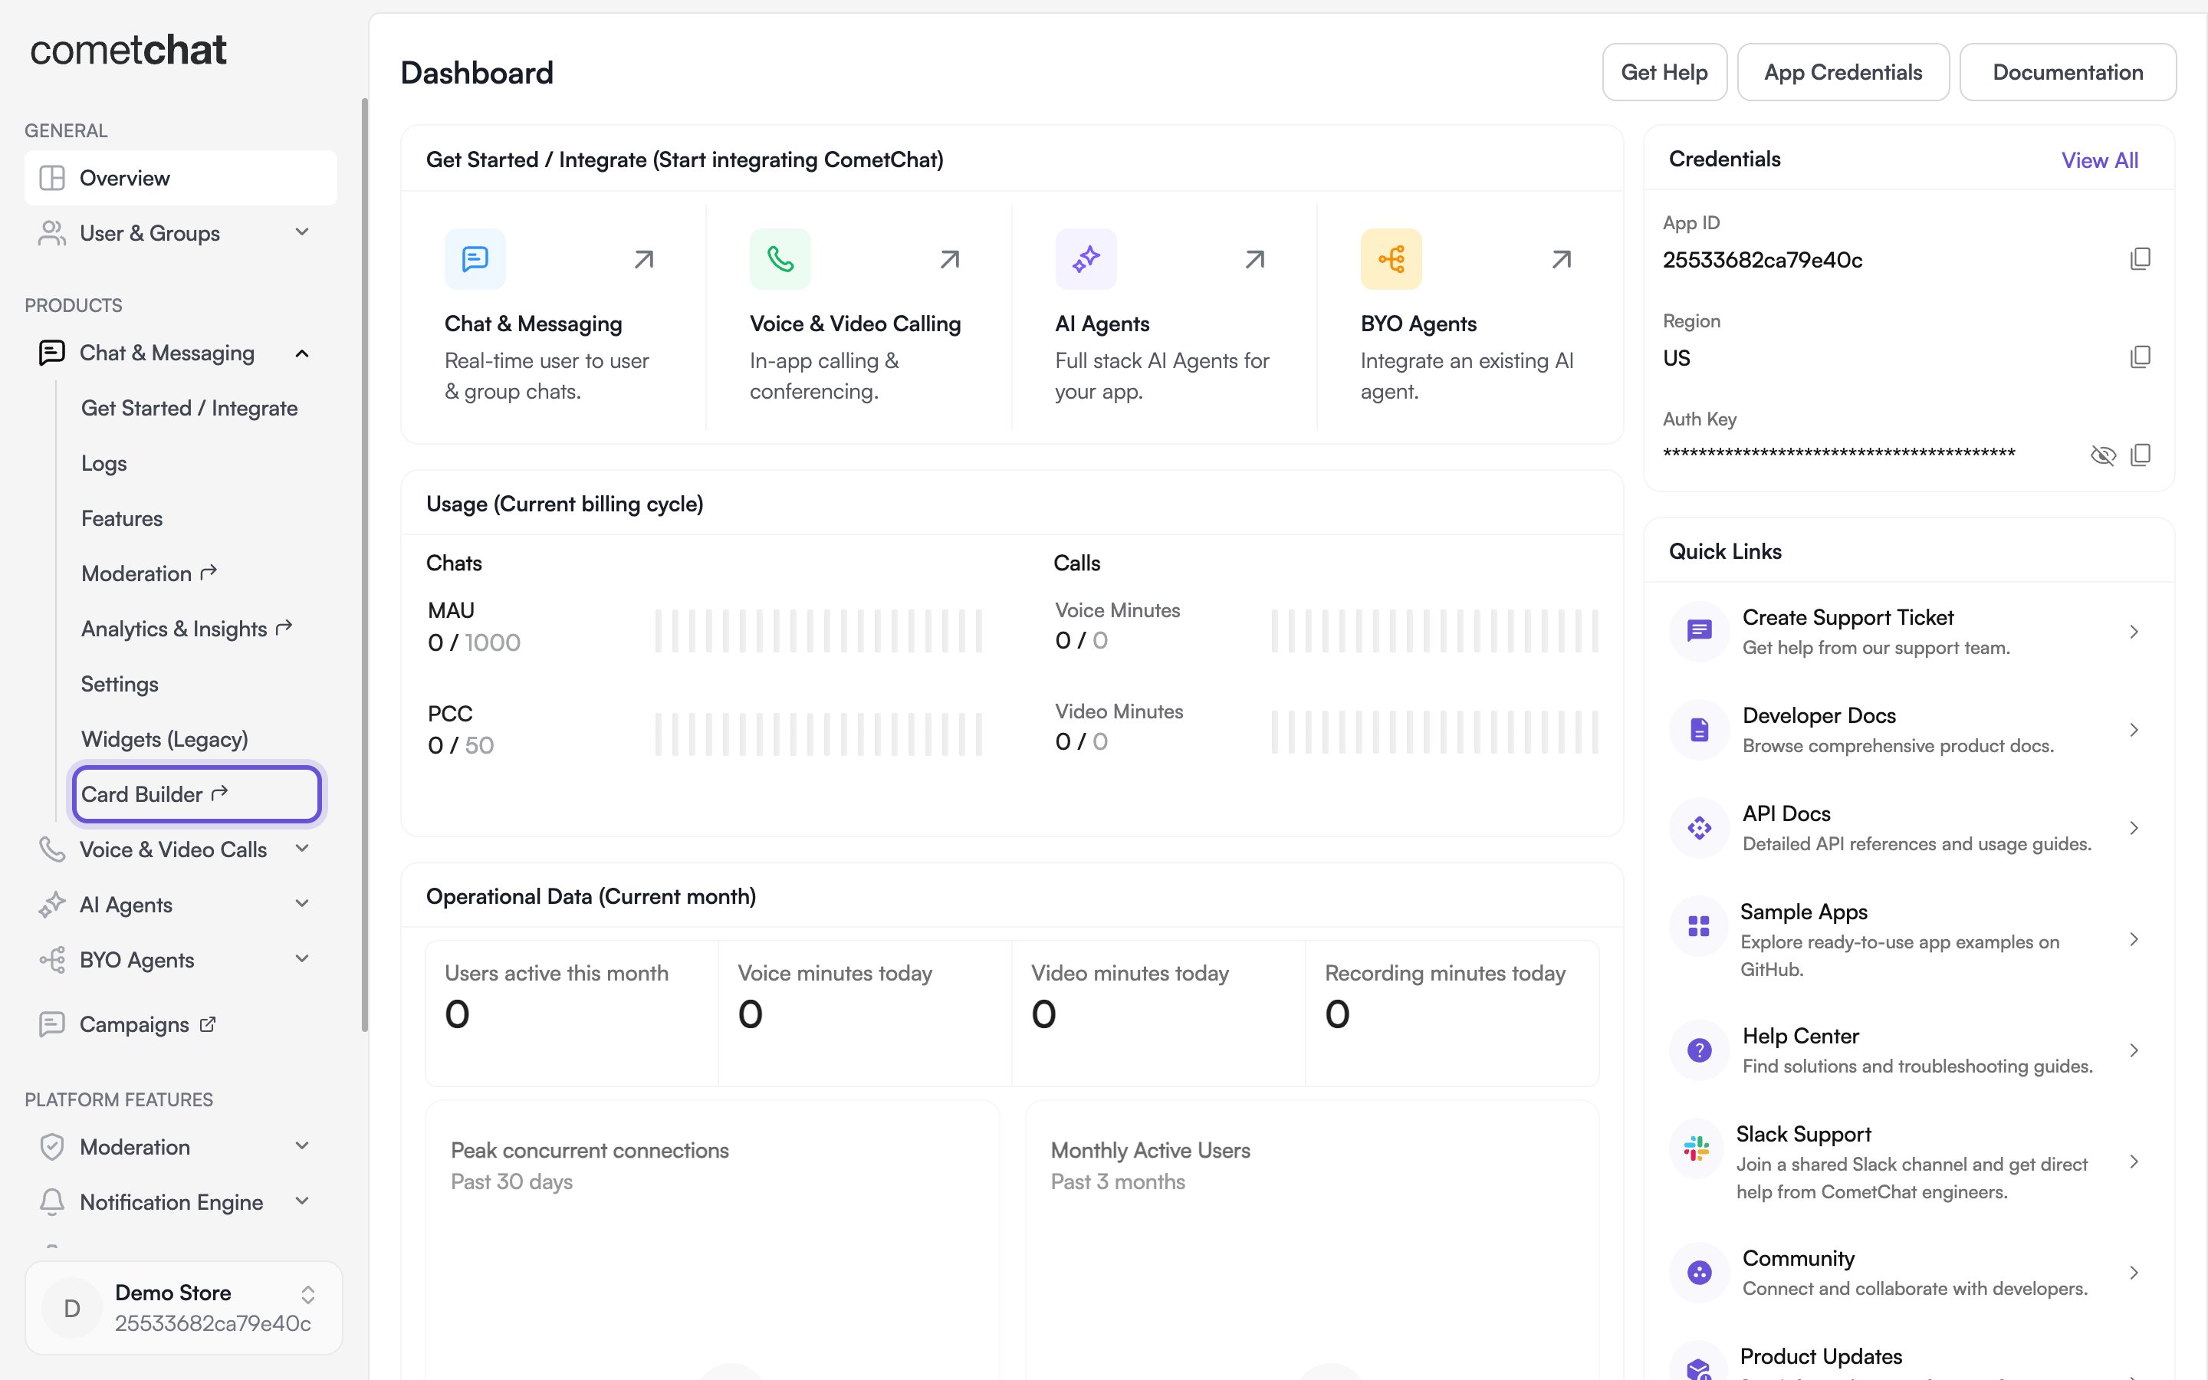This screenshot has height=1380, width=2208.
Task: Click the cometchat logo
Action: 128,49
